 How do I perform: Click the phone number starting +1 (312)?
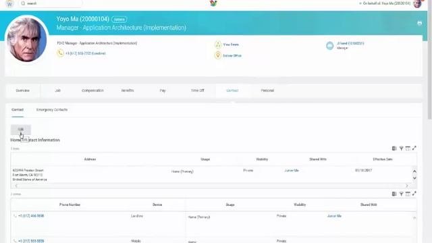31,241
